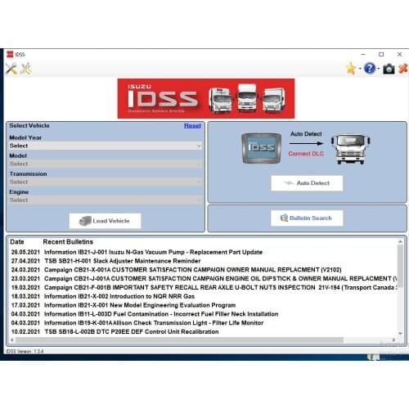Click the Reset link
Viewport: 409px width, 409px height.
[x=192, y=126]
